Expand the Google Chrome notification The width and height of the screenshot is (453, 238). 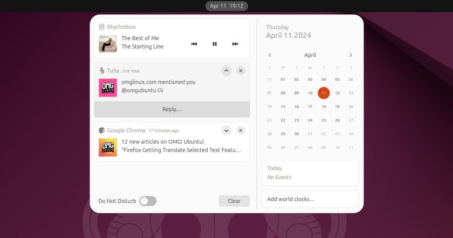click(x=226, y=131)
